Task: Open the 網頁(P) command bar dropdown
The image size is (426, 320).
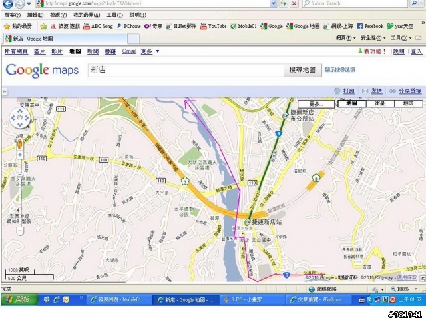Action: 345,38
